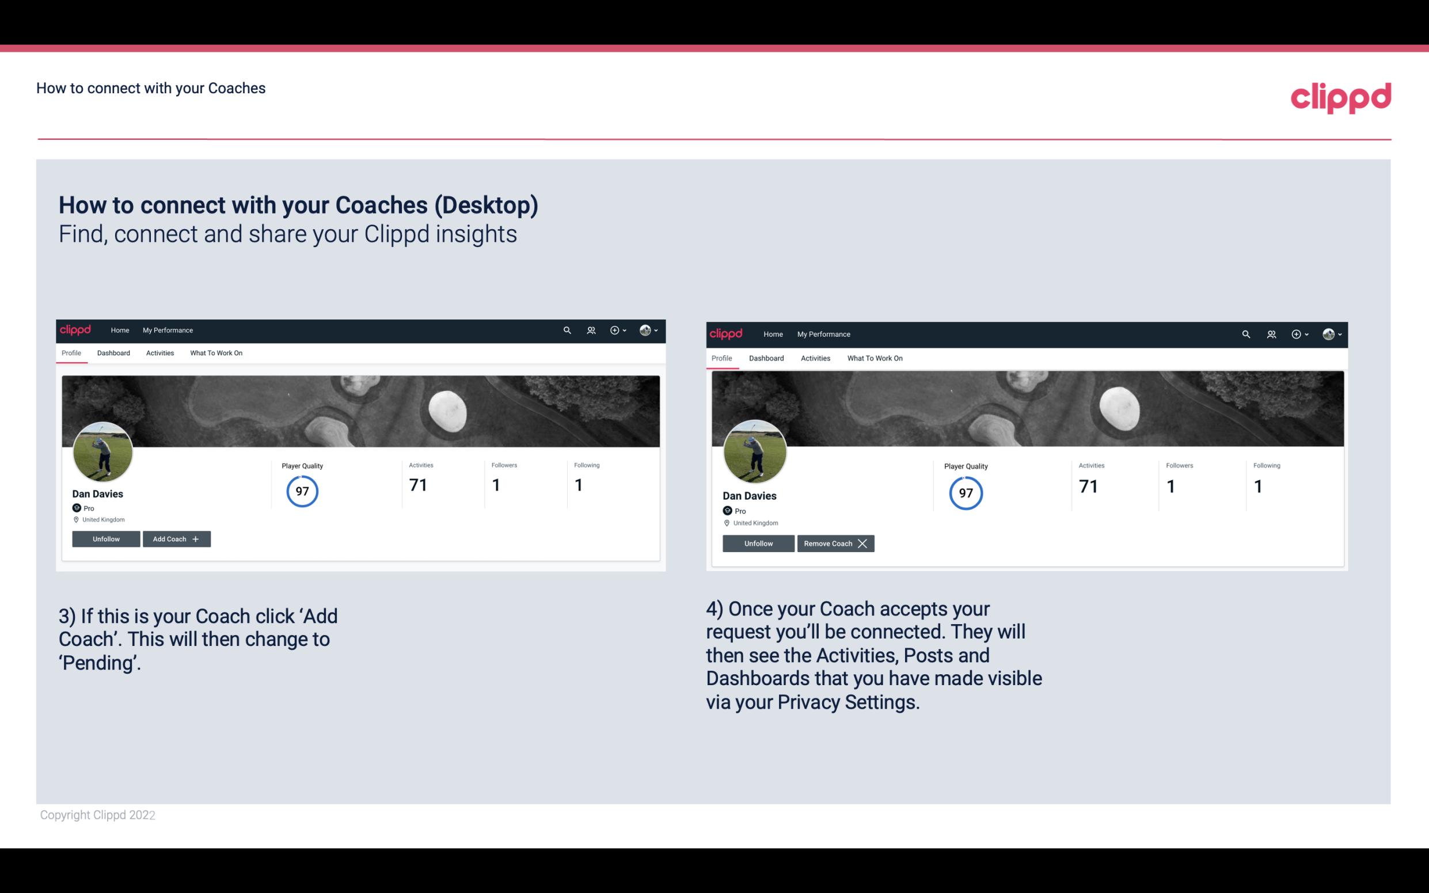Click the Clippd logo on left screenshot
The height and width of the screenshot is (893, 1429).
77,329
